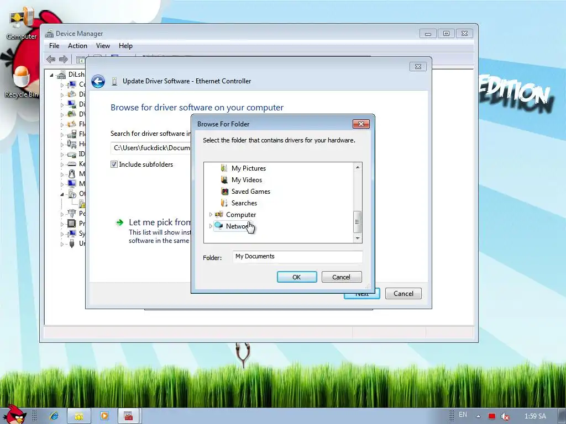Open Windows Explorer folder from taskbar
Image resolution: width=566 pixels, height=424 pixels.
point(79,416)
